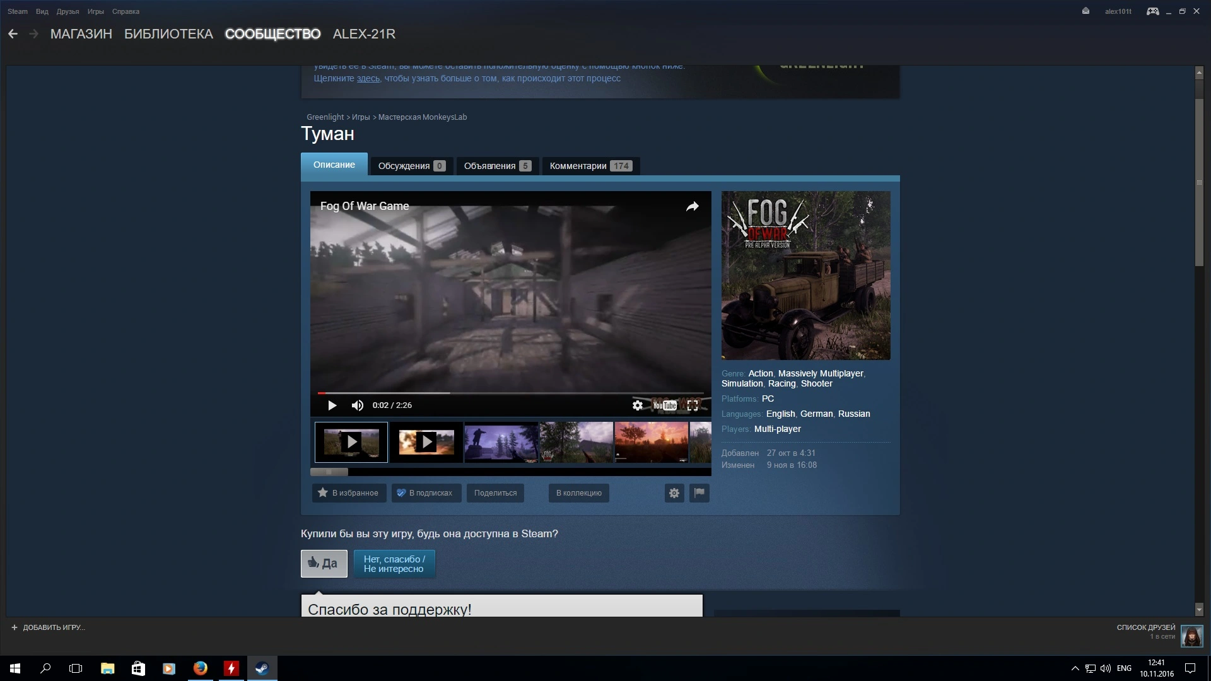1211x681 pixels.
Task: Open video on YouTube logo
Action: tap(665, 405)
